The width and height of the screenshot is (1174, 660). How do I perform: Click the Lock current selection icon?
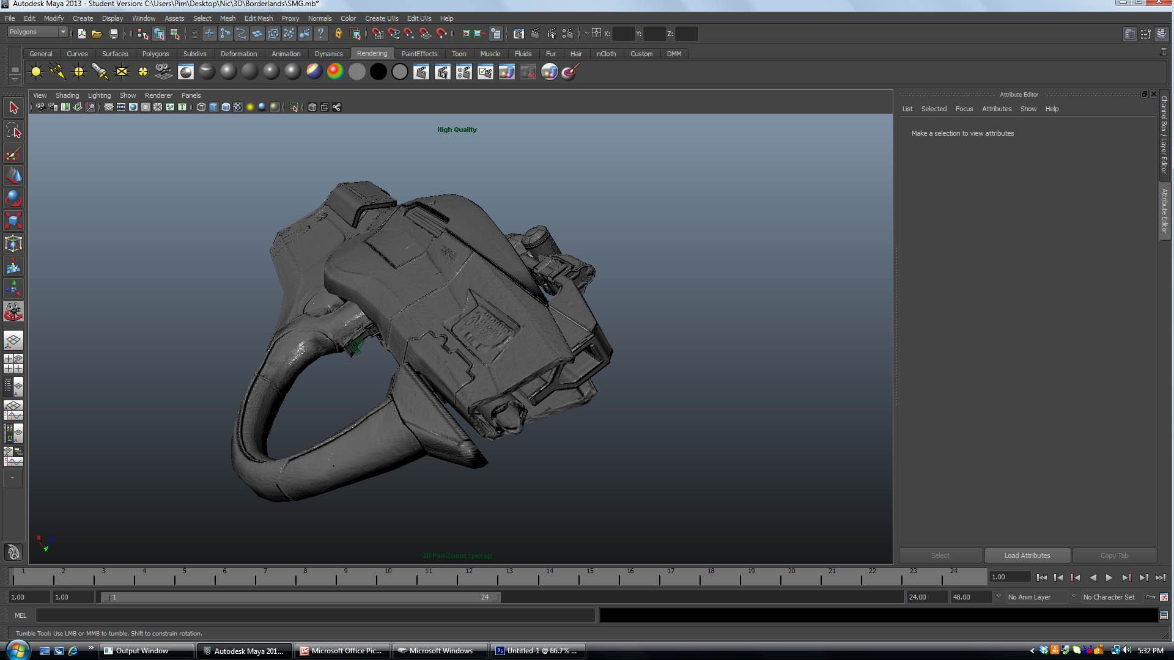[338, 34]
